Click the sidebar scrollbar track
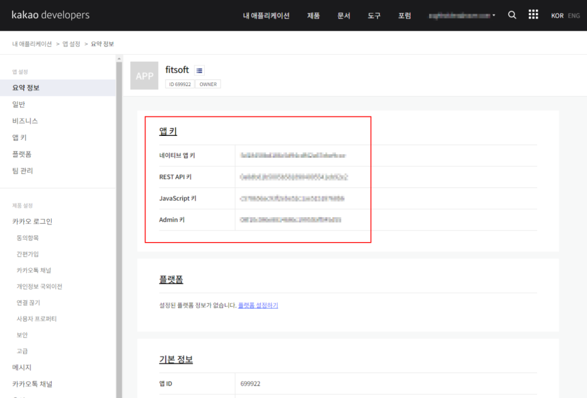587x398 pixels. [x=119, y=230]
